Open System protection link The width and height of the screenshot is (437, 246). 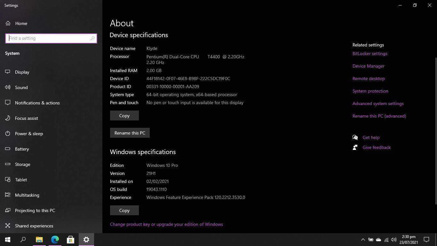point(370,91)
